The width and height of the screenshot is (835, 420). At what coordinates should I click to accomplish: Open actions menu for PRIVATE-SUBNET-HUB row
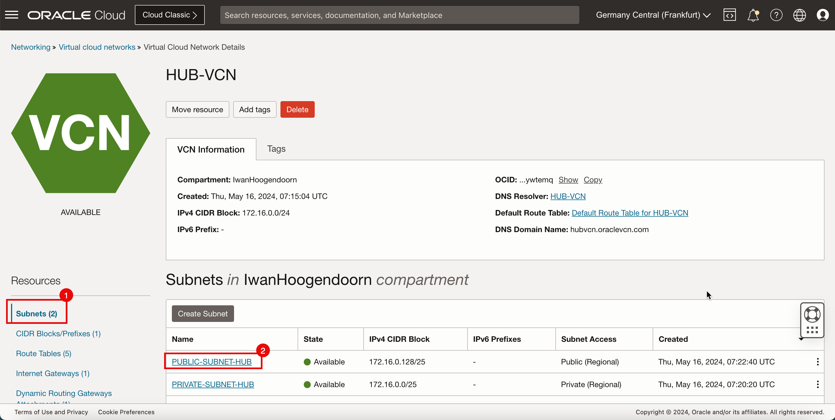818,384
